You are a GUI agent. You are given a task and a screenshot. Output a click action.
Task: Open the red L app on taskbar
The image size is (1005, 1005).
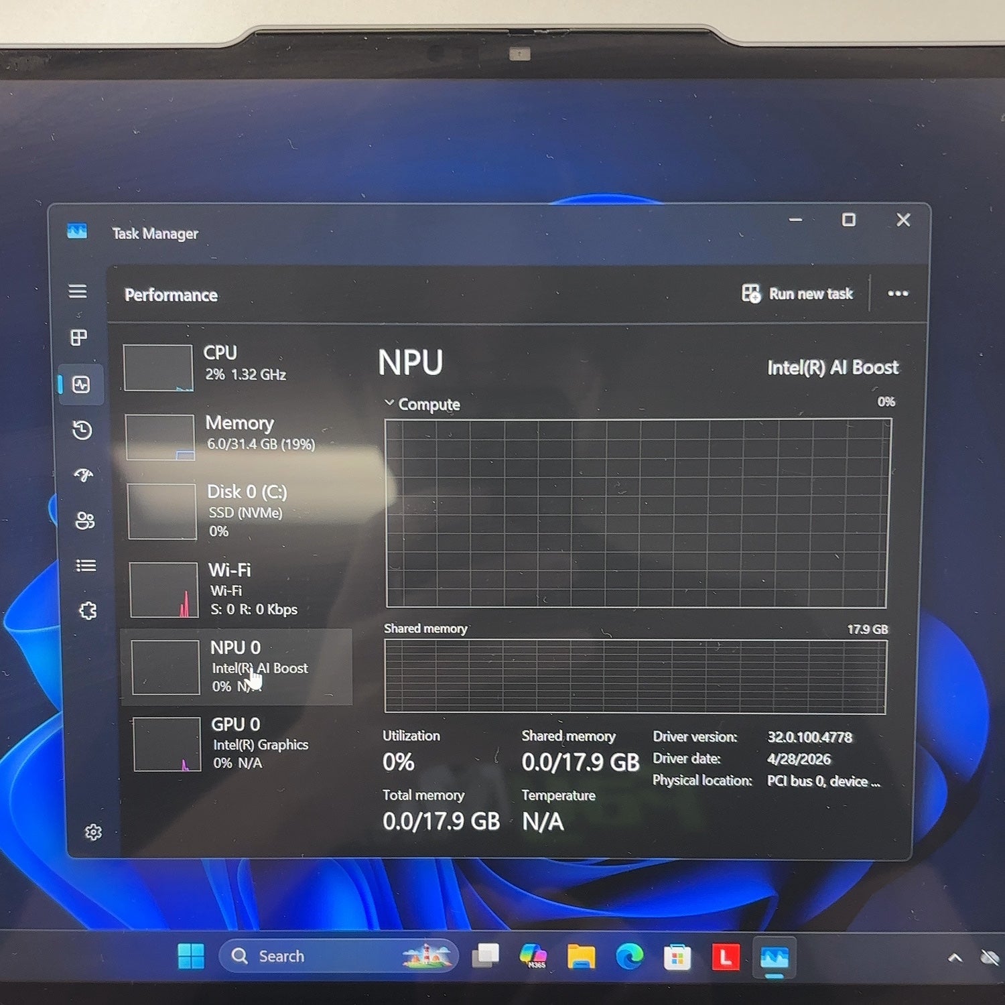pos(725,957)
